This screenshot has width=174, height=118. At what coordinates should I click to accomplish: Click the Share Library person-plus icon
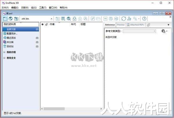pos(129,19)
